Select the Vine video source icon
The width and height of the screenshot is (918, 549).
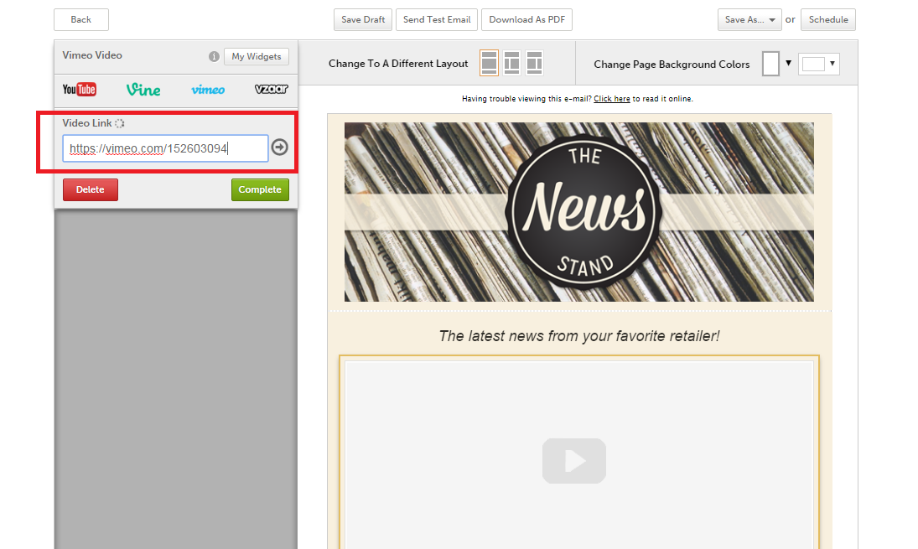pos(143,89)
